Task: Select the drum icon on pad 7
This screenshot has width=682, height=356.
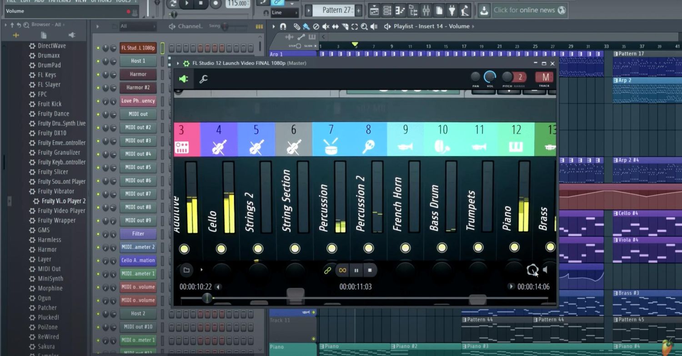Action: click(x=331, y=147)
